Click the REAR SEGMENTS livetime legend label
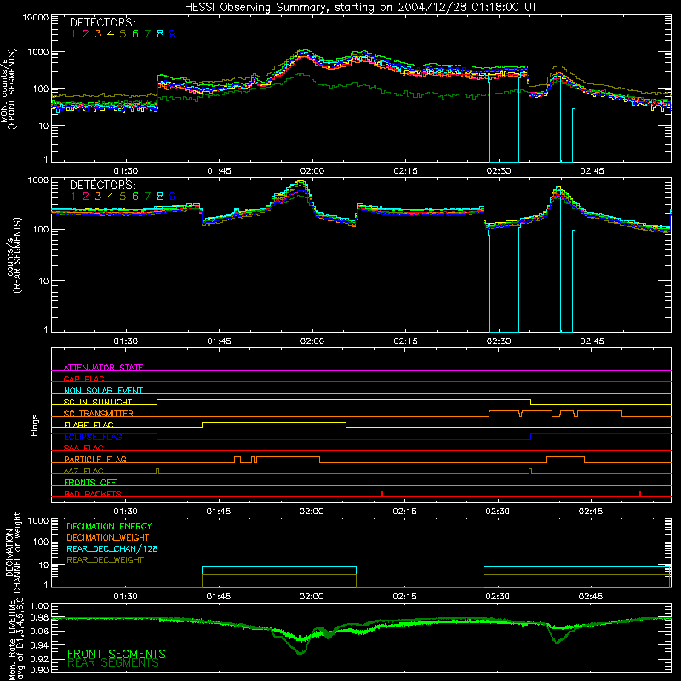This screenshot has height=681, width=681. click(113, 663)
